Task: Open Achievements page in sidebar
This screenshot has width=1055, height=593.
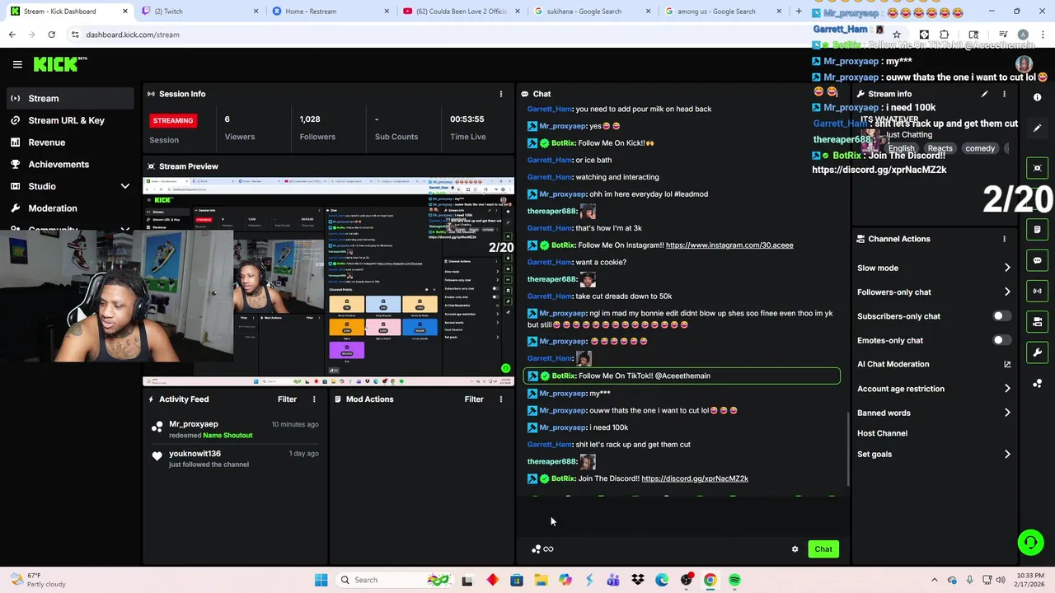Action: pyautogui.click(x=70, y=164)
